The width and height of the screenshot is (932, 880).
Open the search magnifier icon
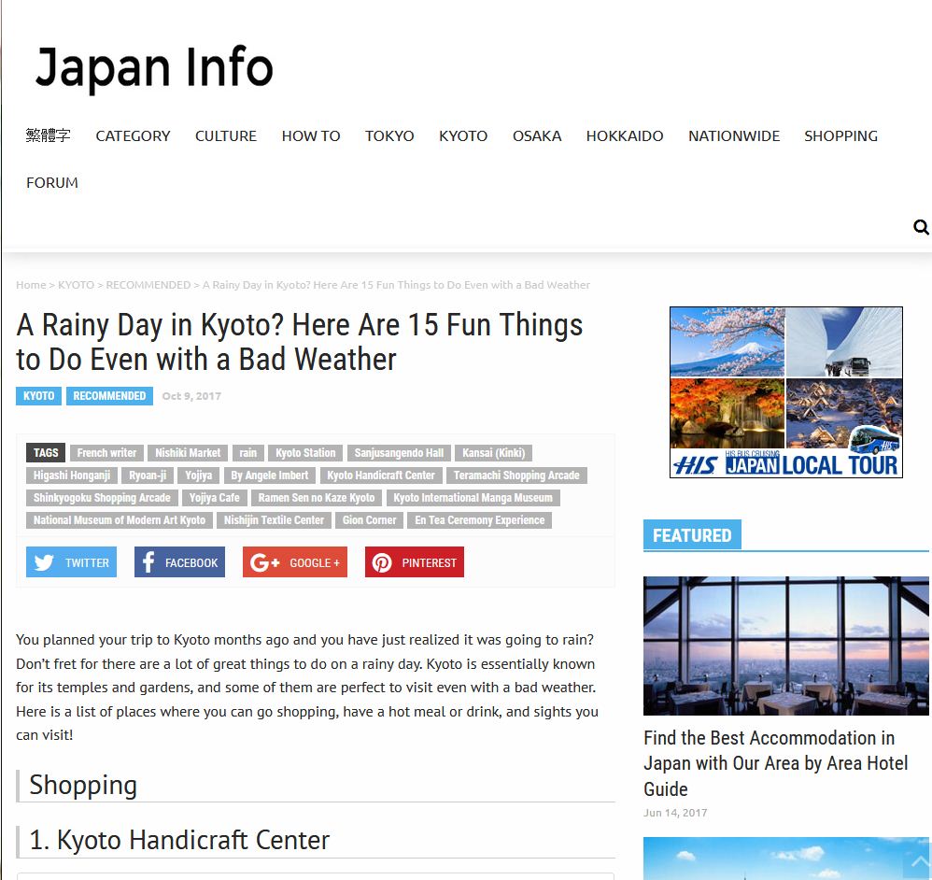tap(921, 227)
